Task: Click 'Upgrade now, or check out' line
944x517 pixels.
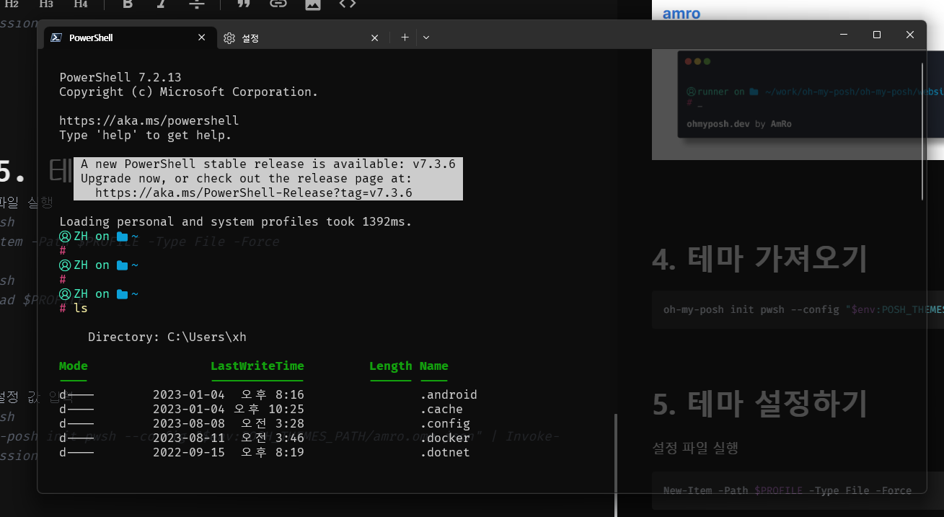Action: [x=247, y=179]
